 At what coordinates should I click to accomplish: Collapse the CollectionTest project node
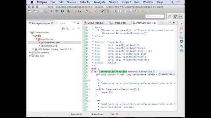click(x=30, y=32)
